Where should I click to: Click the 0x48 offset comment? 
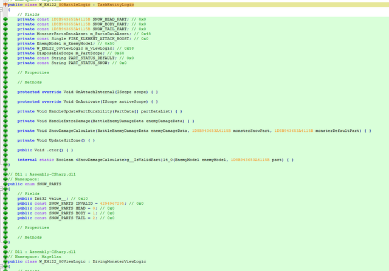[x=142, y=33]
